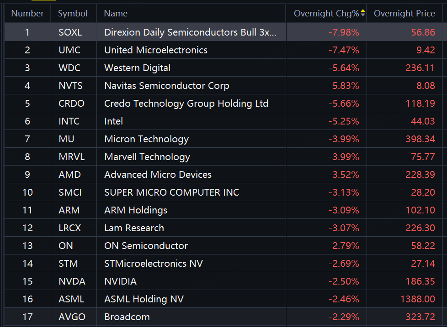This screenshot has height=327, width=447.
Task: Select Marvell Technology in the list
Action: (x=147, y=157)
